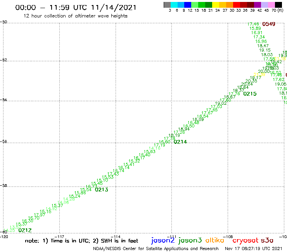Viewport: 287px width, 252px height.
Task: Click the NOAA/NESDIS credit line
Action: click(x=156, y=249)
